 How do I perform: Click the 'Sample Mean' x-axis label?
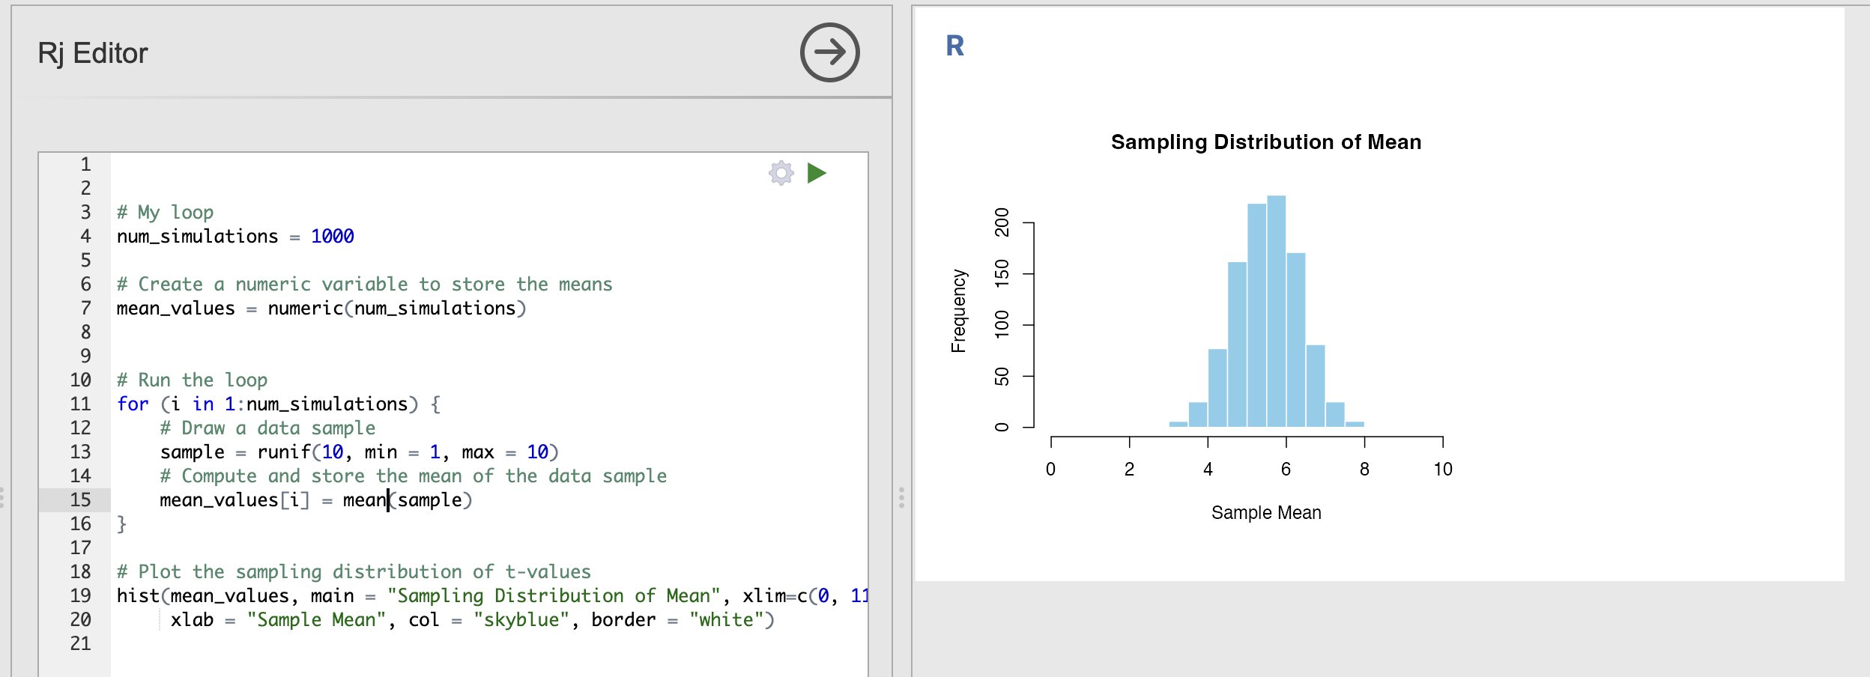[1266, 513]
